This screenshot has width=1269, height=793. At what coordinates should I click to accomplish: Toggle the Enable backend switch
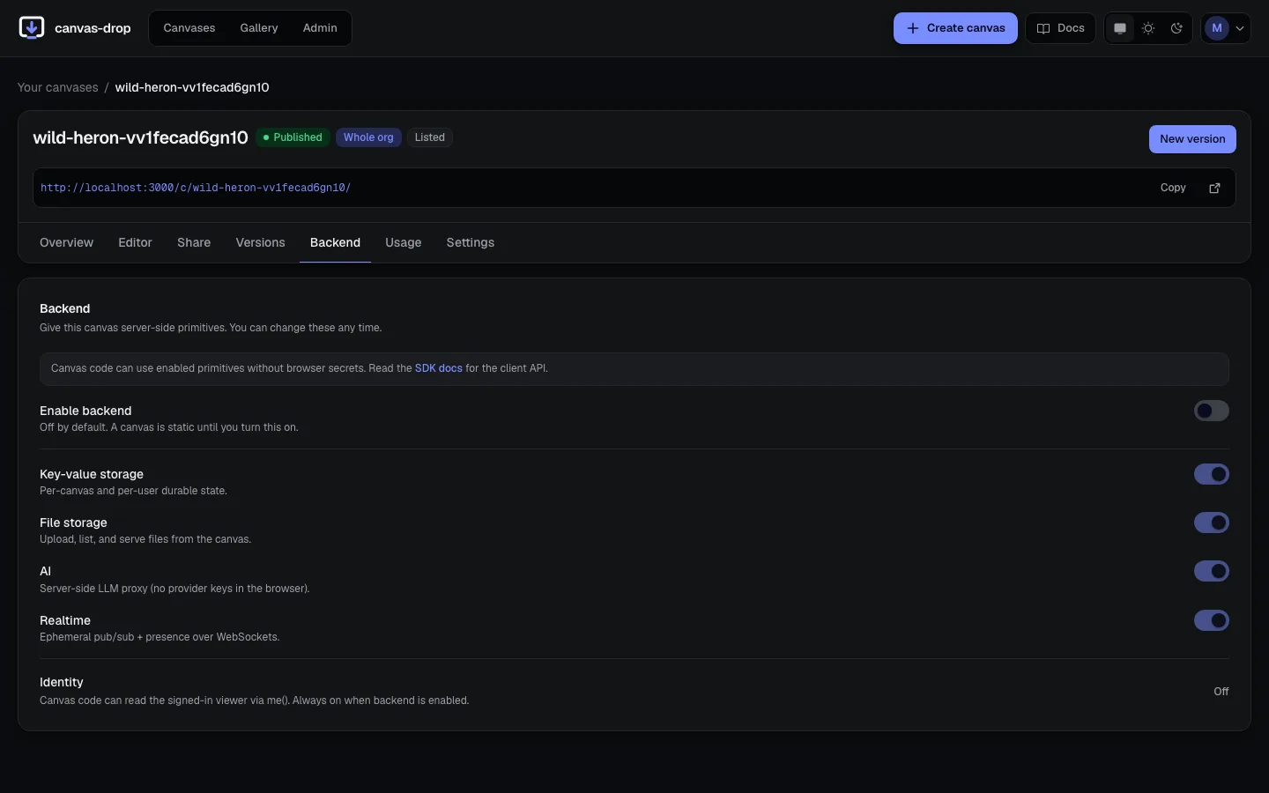click(1212, 411)
